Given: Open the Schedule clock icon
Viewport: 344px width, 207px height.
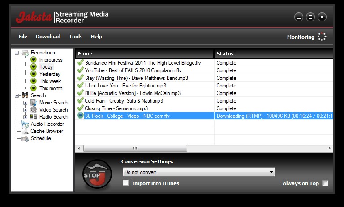Looking at the screenshot, I should (x=25, y=138).
